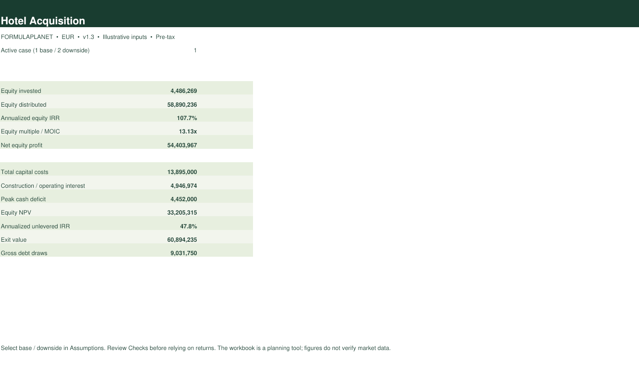Select the footer note about Assumptions and Checks
Image resolution: width=639 pixels, height=365 pixels.
[x=195, y=348]
